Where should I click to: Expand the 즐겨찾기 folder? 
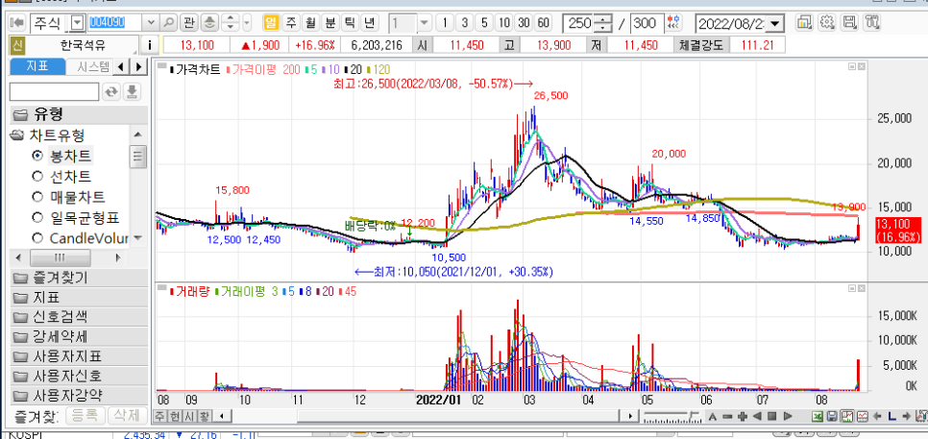click(x=79, y=277)
